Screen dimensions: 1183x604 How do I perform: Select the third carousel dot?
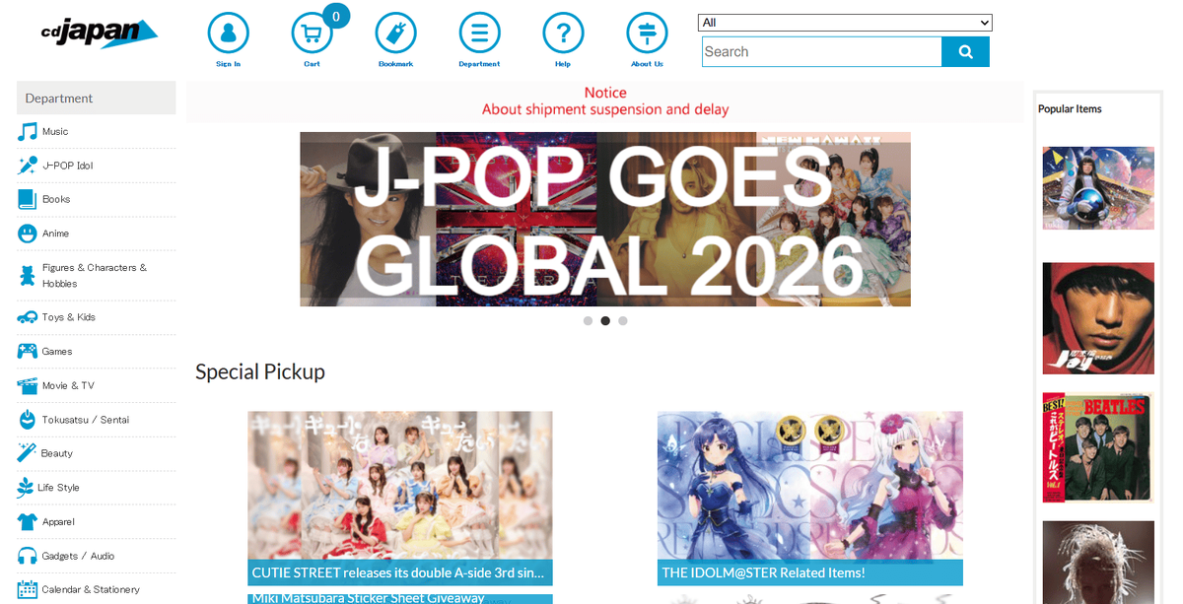pos(623,321)
